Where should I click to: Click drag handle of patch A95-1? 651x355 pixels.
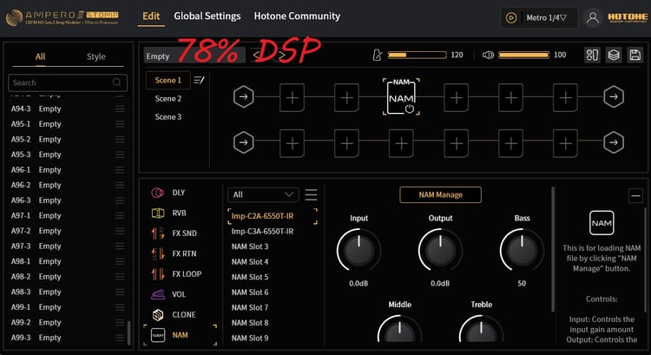click(x=120, y=124)
